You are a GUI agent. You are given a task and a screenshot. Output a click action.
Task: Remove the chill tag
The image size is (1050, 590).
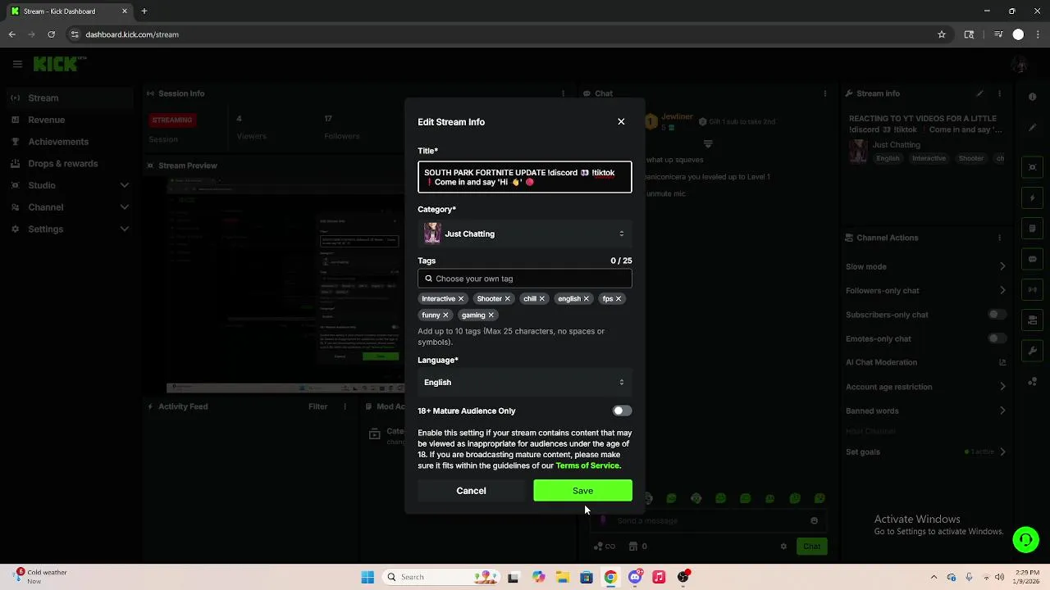pyautogui.click(x=542, y=299)
